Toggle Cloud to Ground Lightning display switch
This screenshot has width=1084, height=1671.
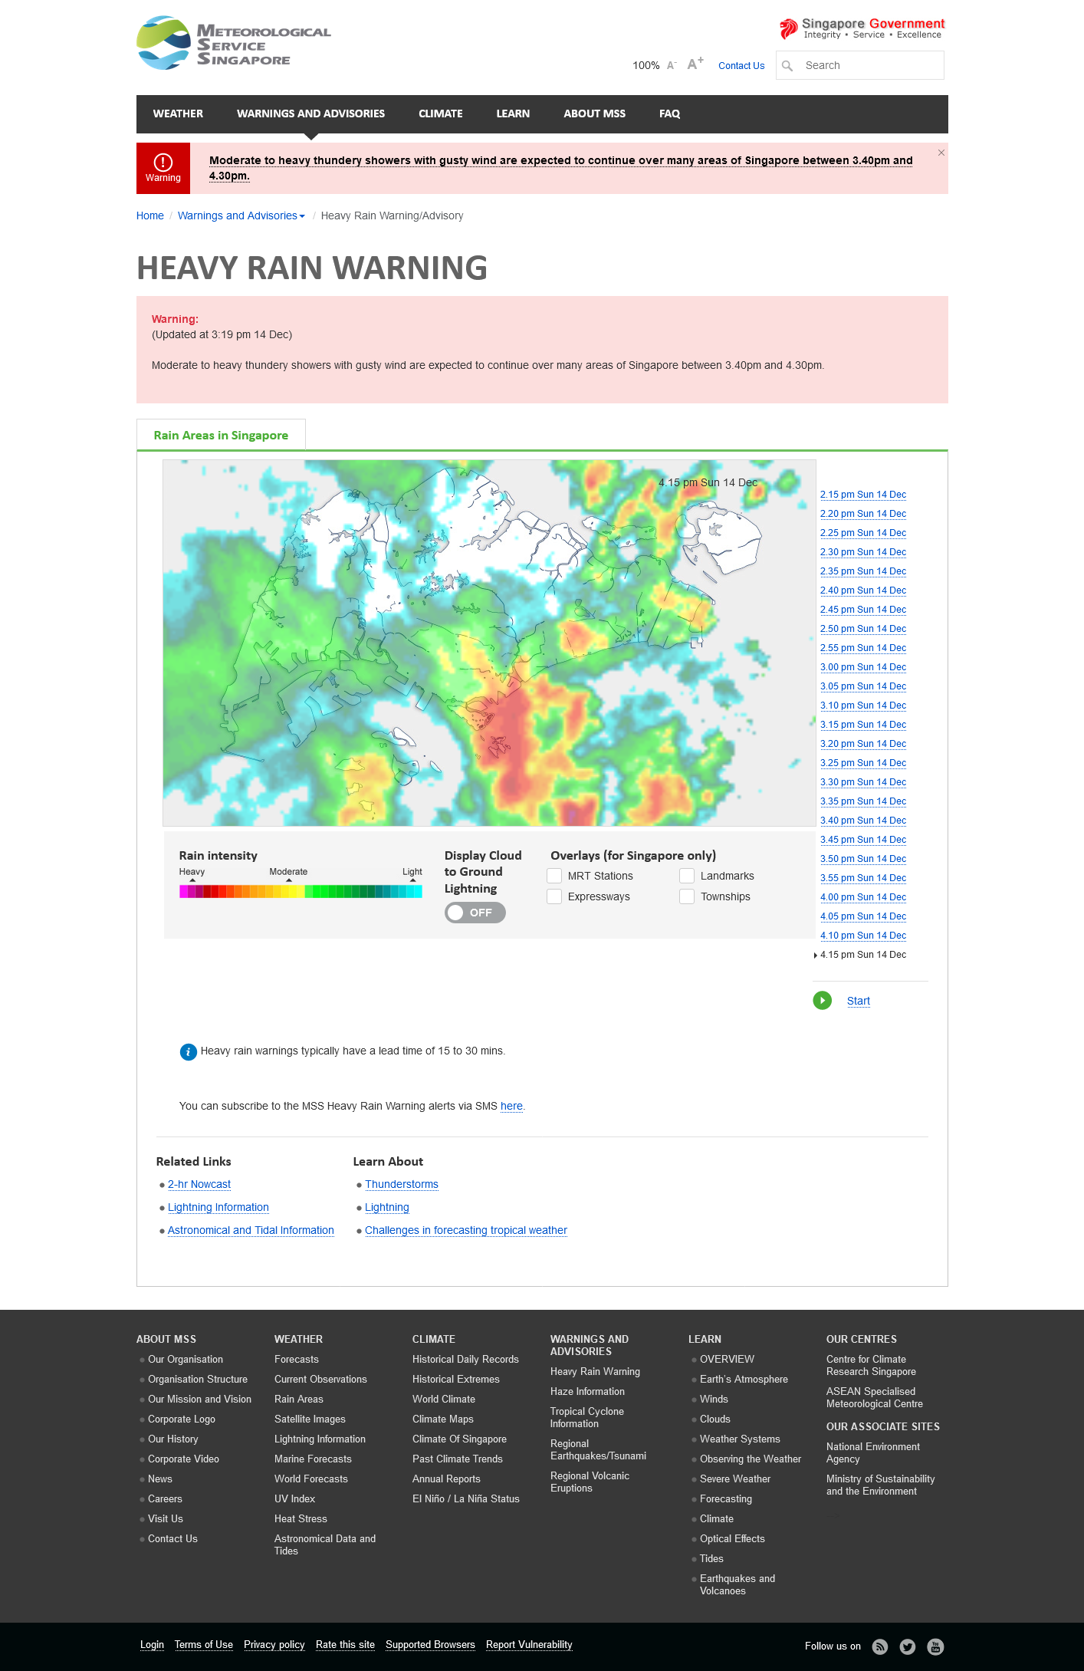pyautogui.click(x=475, y=913)
